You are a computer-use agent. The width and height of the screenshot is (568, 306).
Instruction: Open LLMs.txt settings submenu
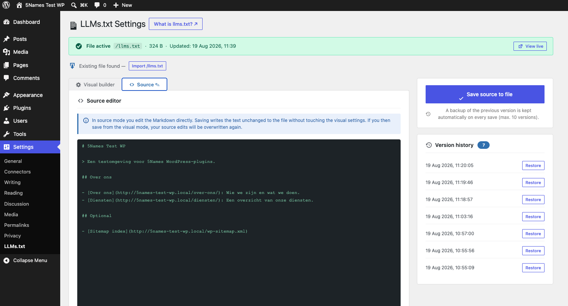[14, 246]
